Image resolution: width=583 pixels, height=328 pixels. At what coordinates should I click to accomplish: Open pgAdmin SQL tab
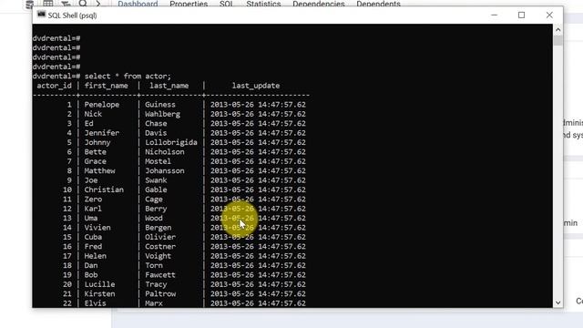[x=226, y=4]
